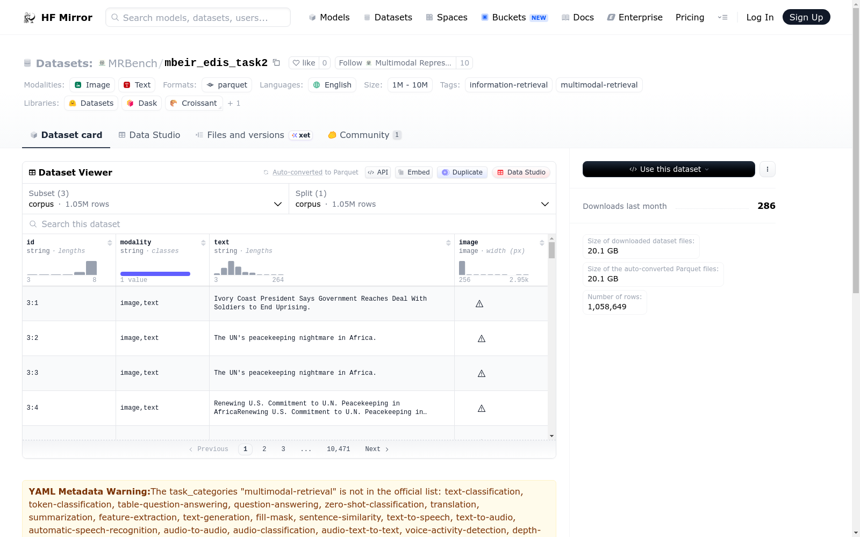Expand the Subset corpus dropdown

click(155, 199)
